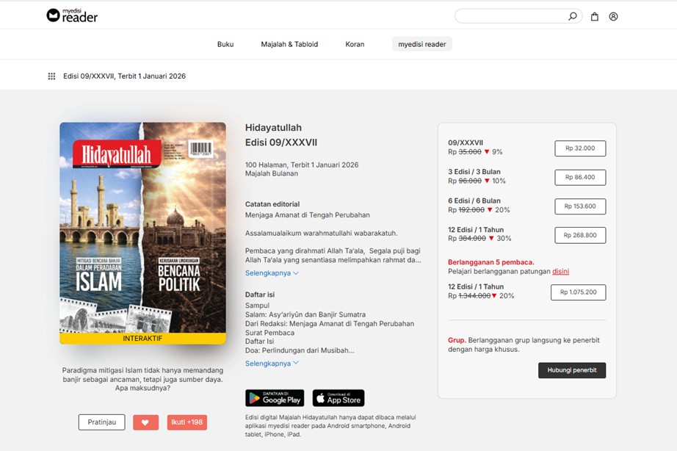Viewport: 677px width, 451px height.
Task: Choose 6 Edisi plan Rp 153.600
Action: coord(580,206)
